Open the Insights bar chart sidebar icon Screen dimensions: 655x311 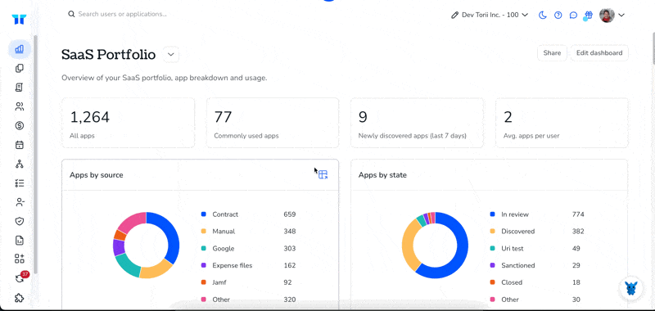[x=19, y=49]
